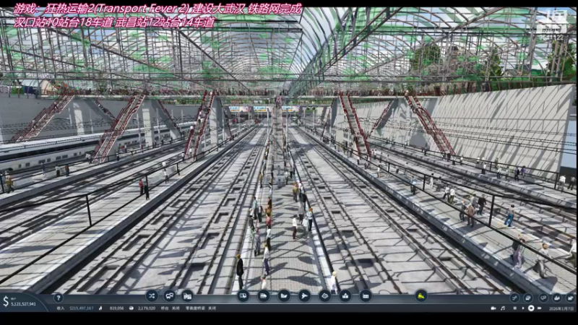This screenshot has width=578, height=325.
Task: Open the town buildings icon
Action: click(345, 296)
